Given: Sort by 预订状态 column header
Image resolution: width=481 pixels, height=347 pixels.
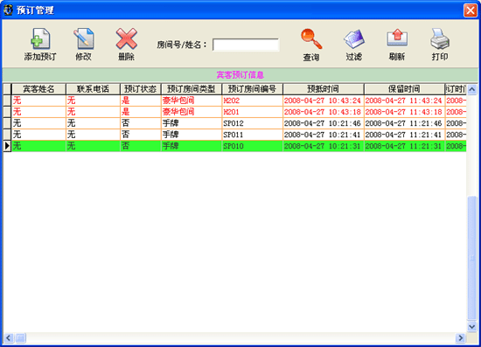Looking at the screenshot, I should point(141,89).
